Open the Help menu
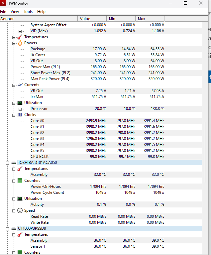This screenshot has height=255, width=211. 41,12
